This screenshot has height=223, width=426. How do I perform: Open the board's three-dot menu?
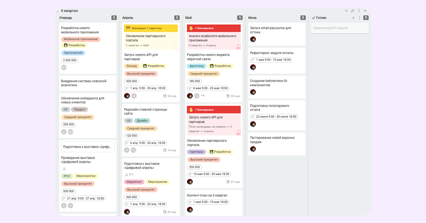point(359,11)
